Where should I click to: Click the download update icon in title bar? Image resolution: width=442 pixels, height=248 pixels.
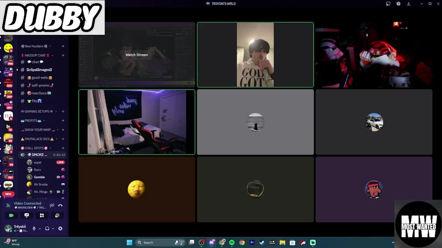[409, 4]
